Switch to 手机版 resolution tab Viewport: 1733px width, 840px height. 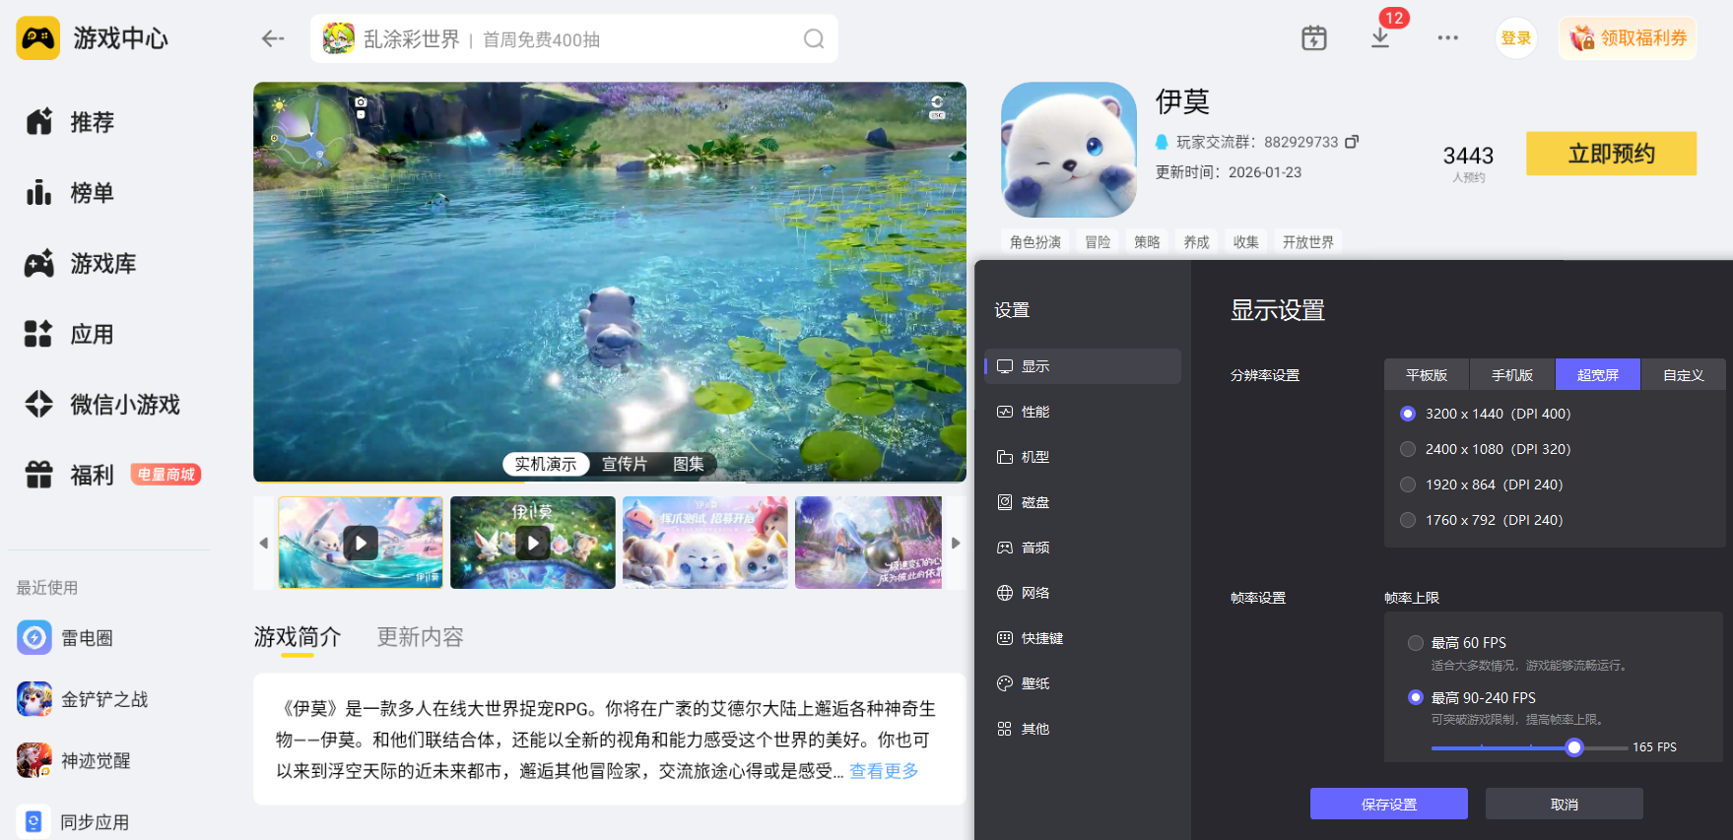click(1512, 375)
